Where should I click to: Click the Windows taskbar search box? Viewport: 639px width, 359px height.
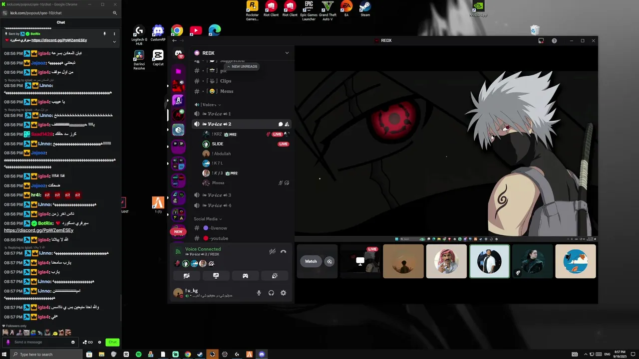tap(46, 355)
